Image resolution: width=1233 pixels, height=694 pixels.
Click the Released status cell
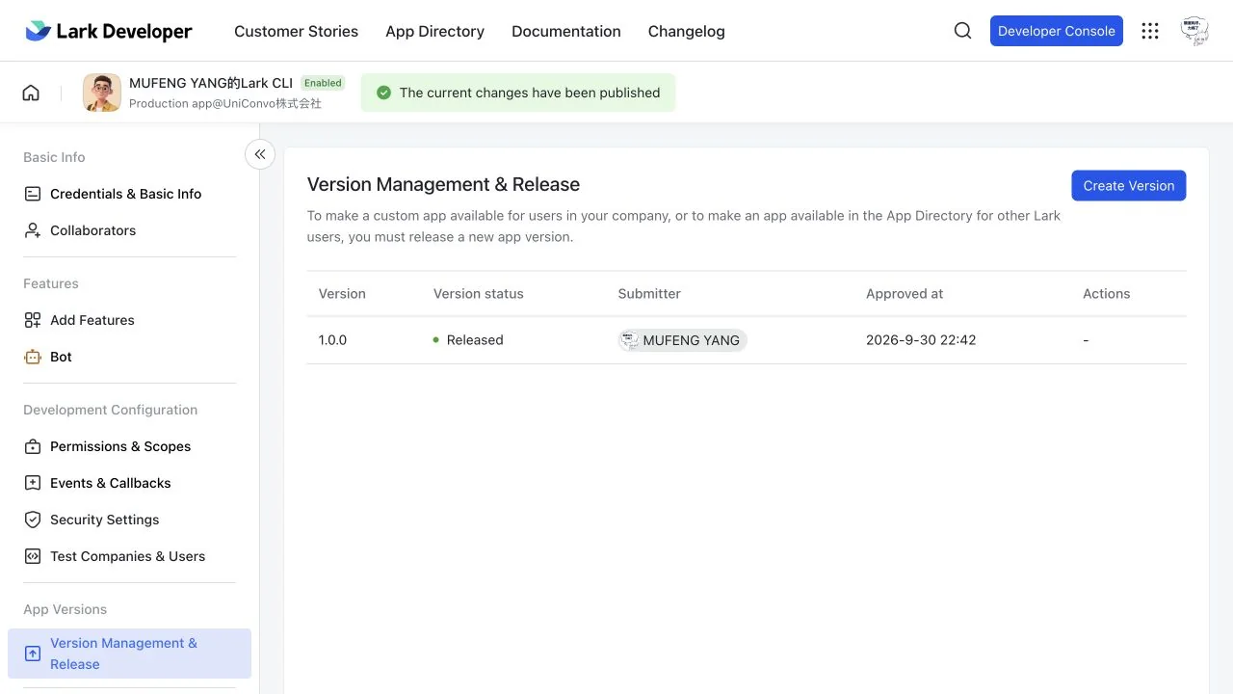[468, 340]
